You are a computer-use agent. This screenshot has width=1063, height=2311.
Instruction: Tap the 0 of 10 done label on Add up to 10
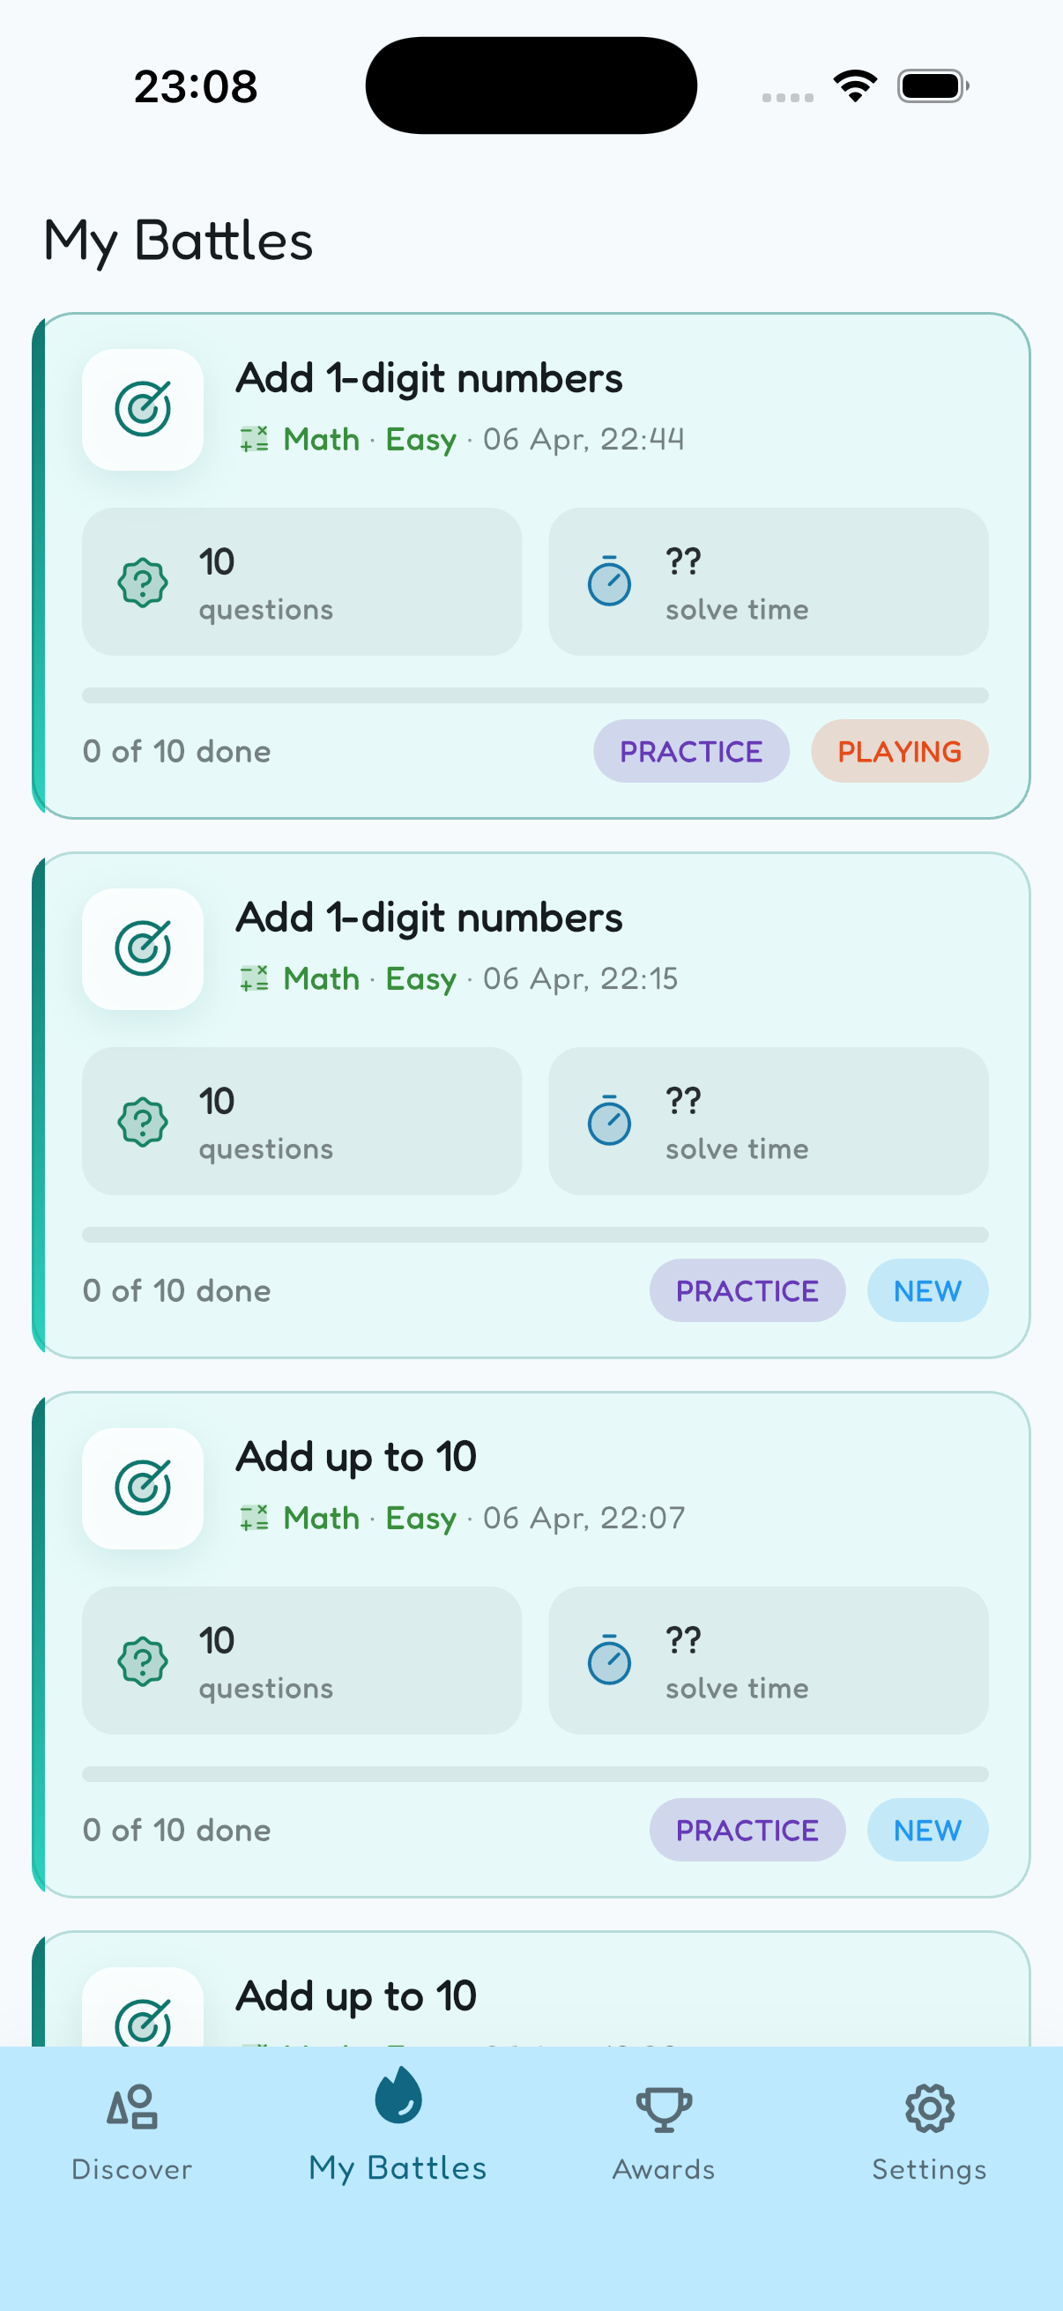point(175,1829)
